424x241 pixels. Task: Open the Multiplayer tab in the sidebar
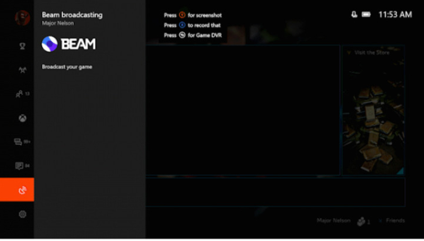[x=22, y=70]
